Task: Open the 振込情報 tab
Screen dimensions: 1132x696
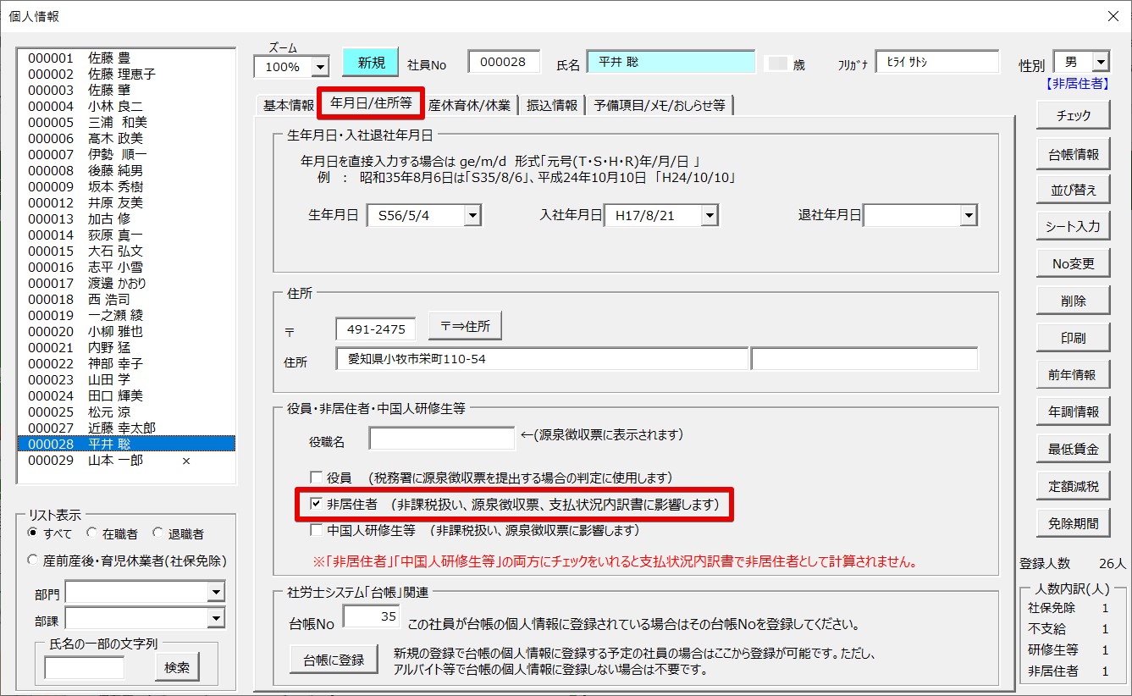Action: [x=552, y=105]
